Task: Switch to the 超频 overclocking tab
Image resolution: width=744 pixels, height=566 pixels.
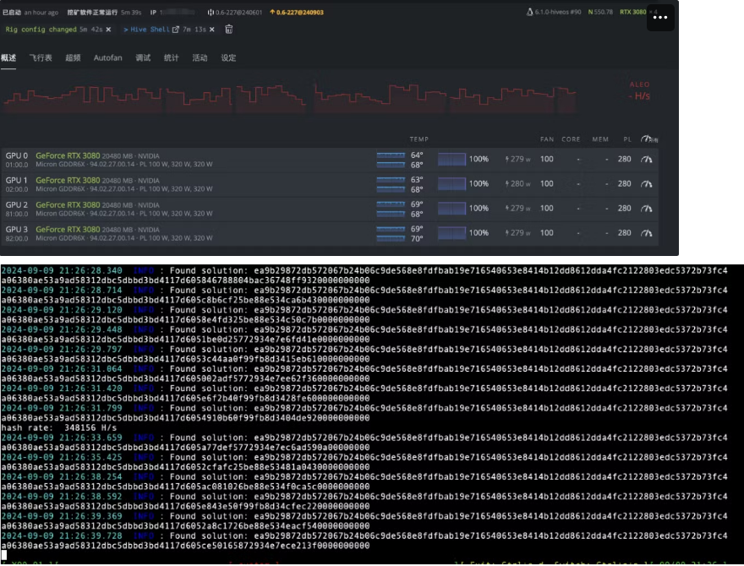Action: [73, 58]
